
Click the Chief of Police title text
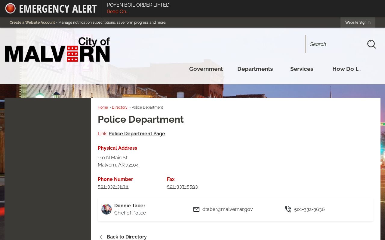130,213
